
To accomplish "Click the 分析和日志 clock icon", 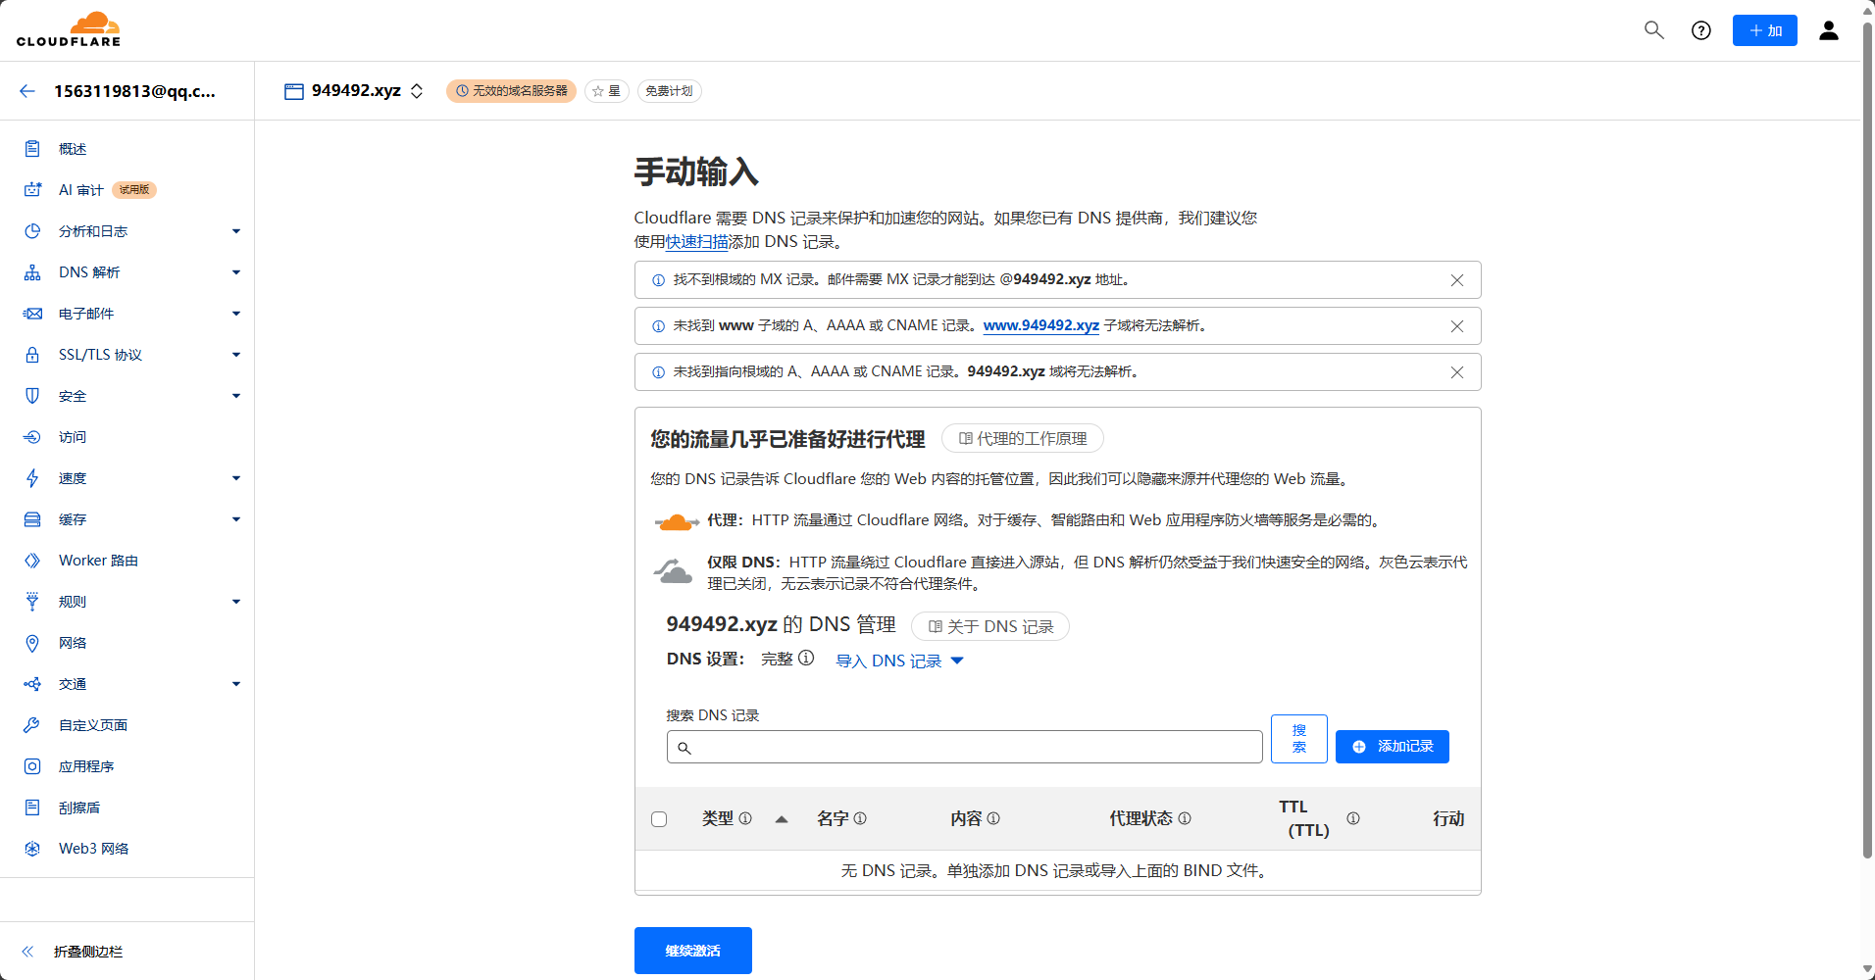I will (x=32, y=231).
